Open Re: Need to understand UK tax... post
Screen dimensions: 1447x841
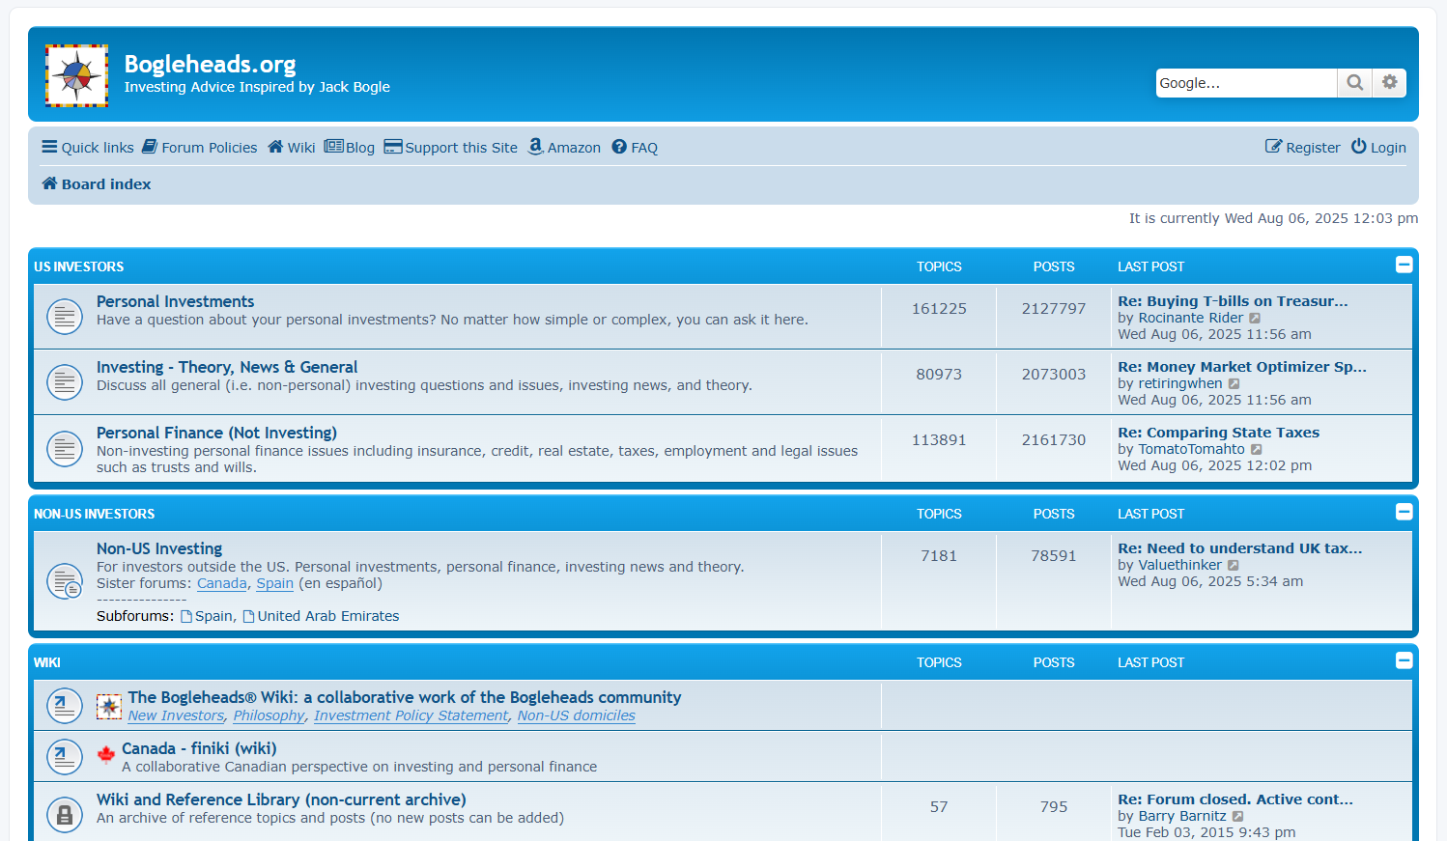click(1240, 548)
